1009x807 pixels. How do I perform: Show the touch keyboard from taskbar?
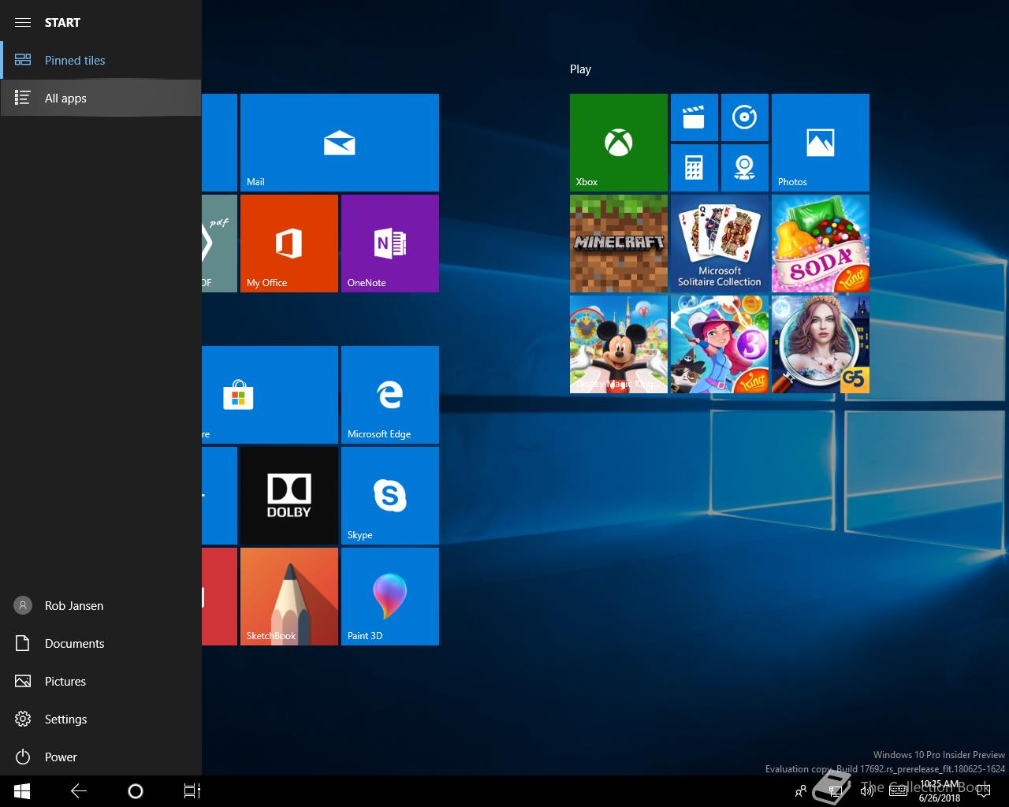click(x=897, y=791)
